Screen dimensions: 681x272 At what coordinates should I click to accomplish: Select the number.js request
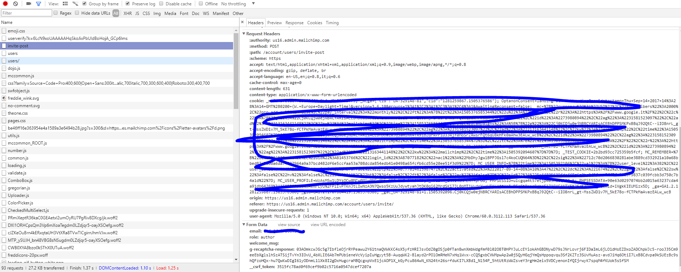click(x=117, y=151)
